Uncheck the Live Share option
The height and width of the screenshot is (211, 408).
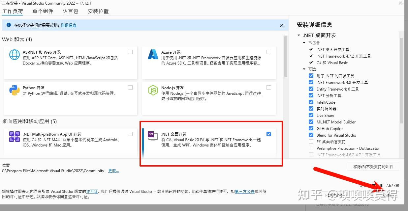311,115
